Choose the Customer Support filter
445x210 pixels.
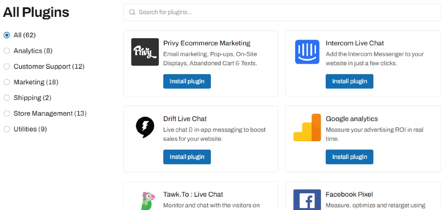point(7,67)
